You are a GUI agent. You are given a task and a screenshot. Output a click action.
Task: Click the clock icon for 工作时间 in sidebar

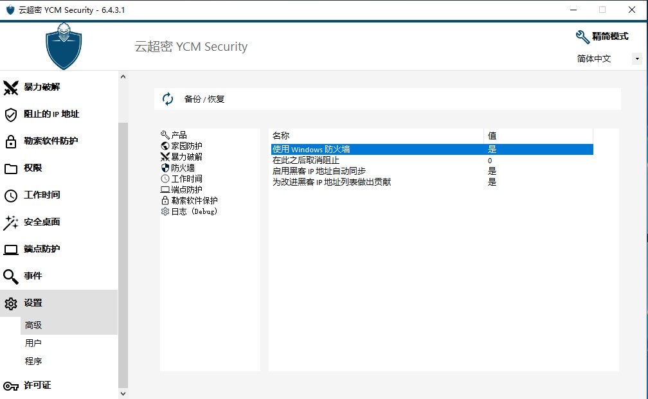11,195
